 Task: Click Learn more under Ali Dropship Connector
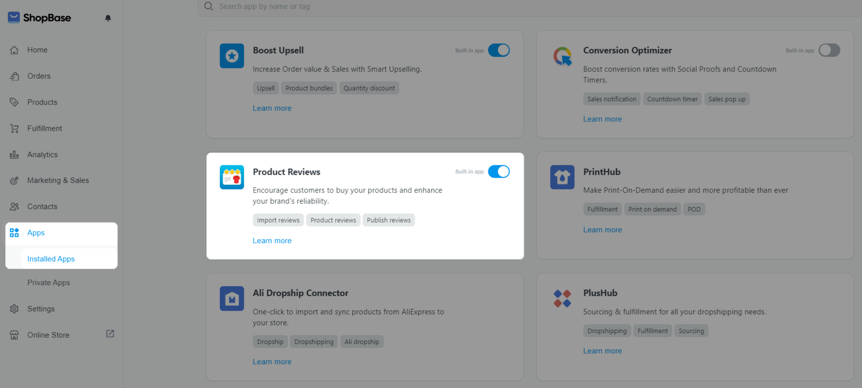click(x=272, y=362)
